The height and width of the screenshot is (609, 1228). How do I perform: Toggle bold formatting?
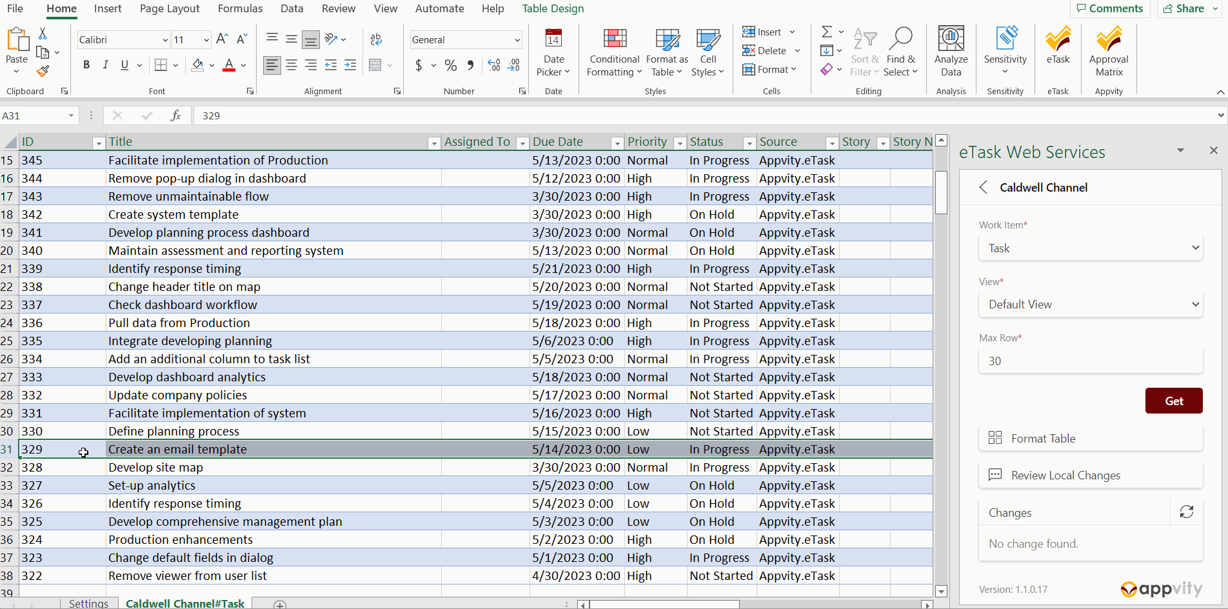pos(86,65)
